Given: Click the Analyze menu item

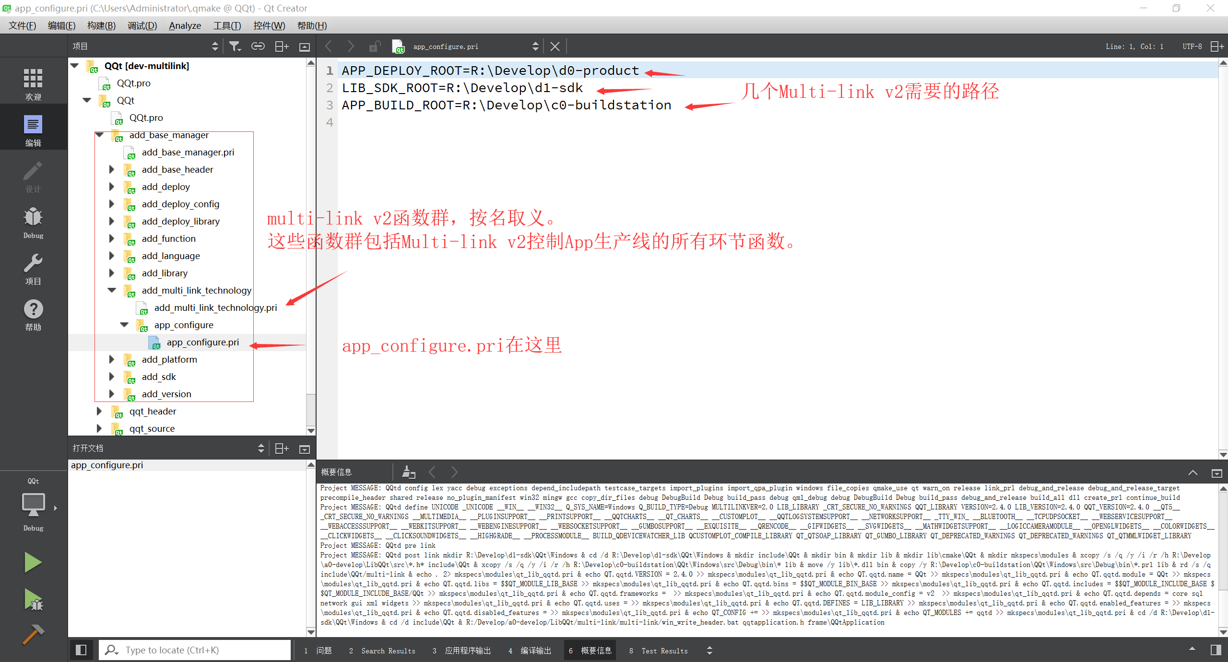Looking at the screenshot, I should point(183,25).
